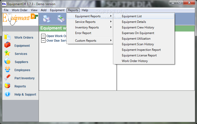
Task: Go to Equipment in the sidebar
Action: coord(22,46)
